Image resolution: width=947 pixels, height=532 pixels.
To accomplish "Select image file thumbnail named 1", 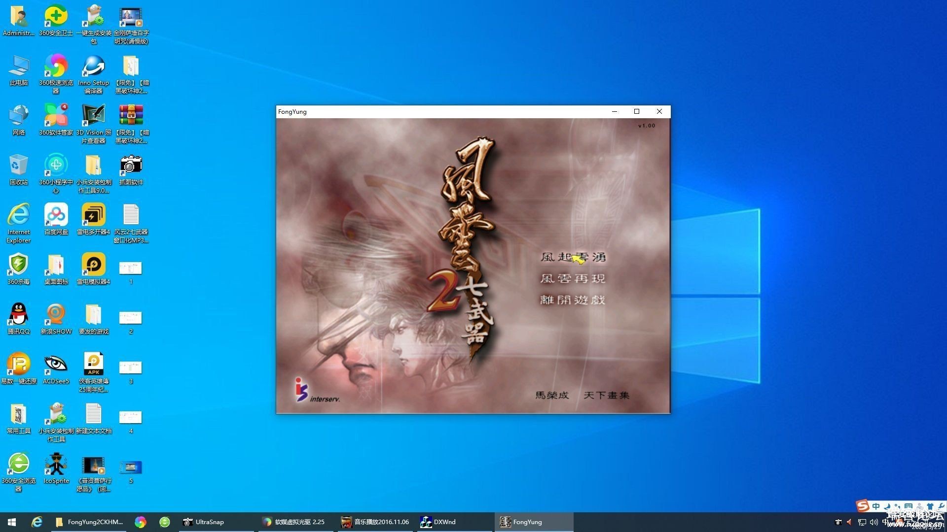I will [131, 273].
